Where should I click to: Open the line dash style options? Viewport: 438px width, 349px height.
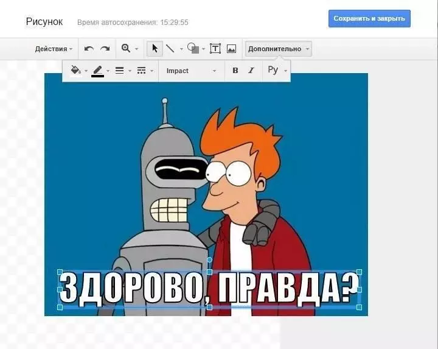tap(141, 71)
